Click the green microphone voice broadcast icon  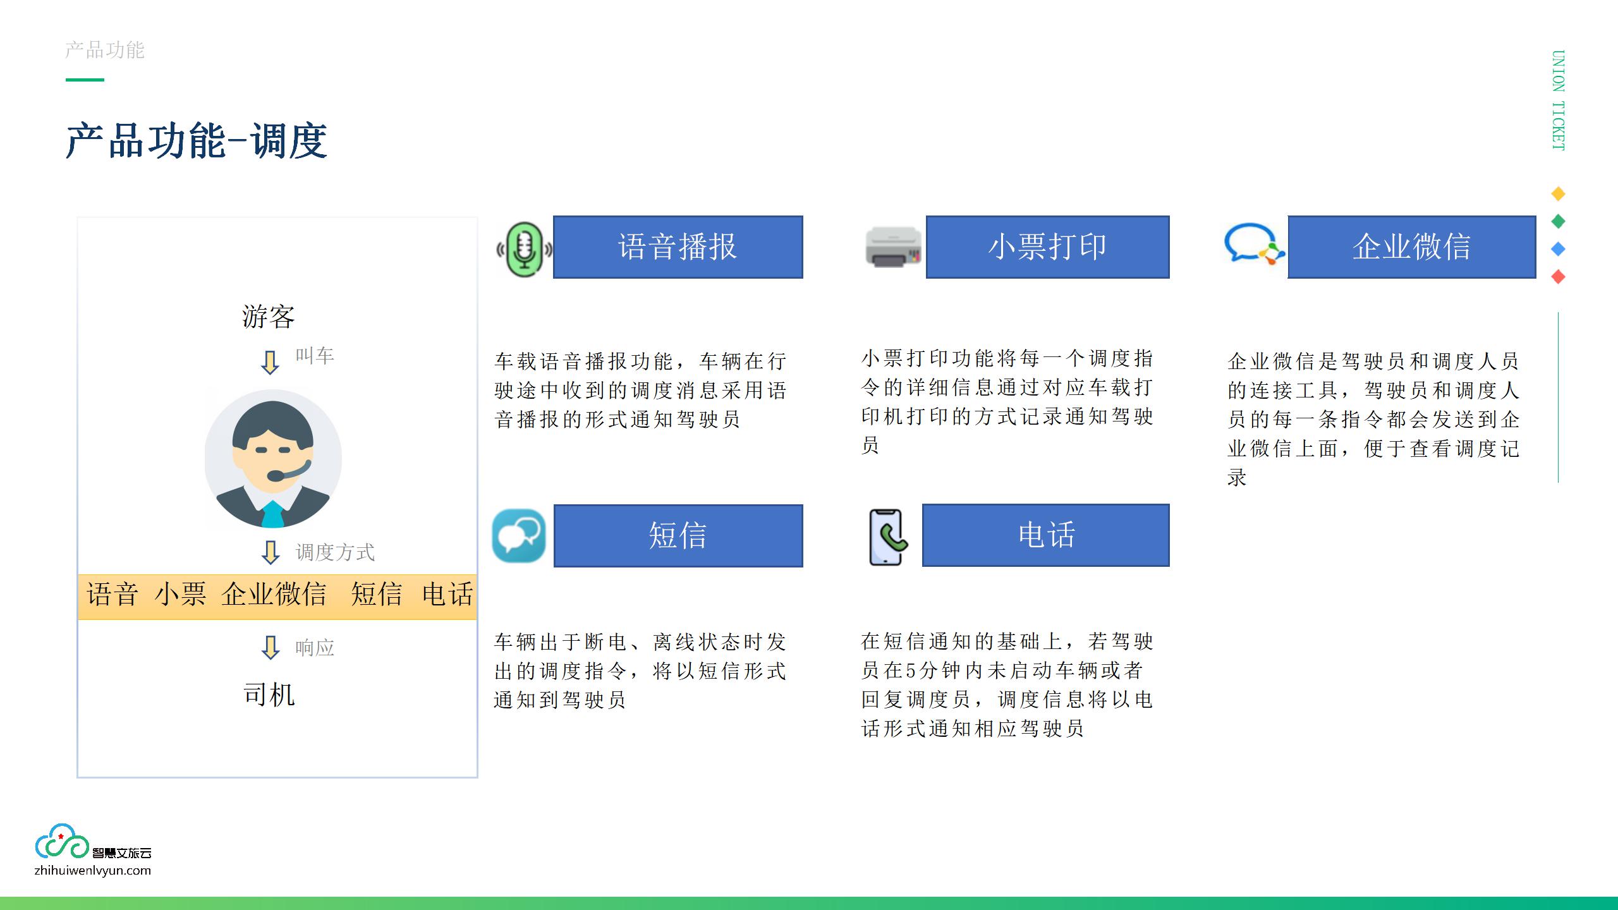point(524,250)
